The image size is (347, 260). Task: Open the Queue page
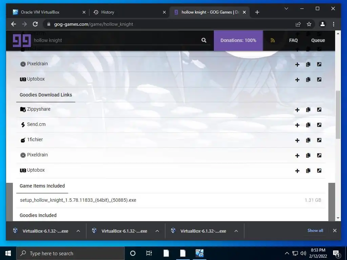(318, 41)
